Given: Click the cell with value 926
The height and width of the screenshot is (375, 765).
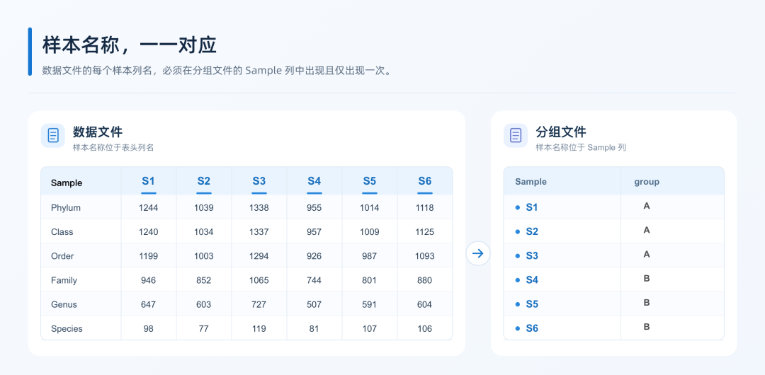Looking at the screenshot, I should click(x=314, y=256).
